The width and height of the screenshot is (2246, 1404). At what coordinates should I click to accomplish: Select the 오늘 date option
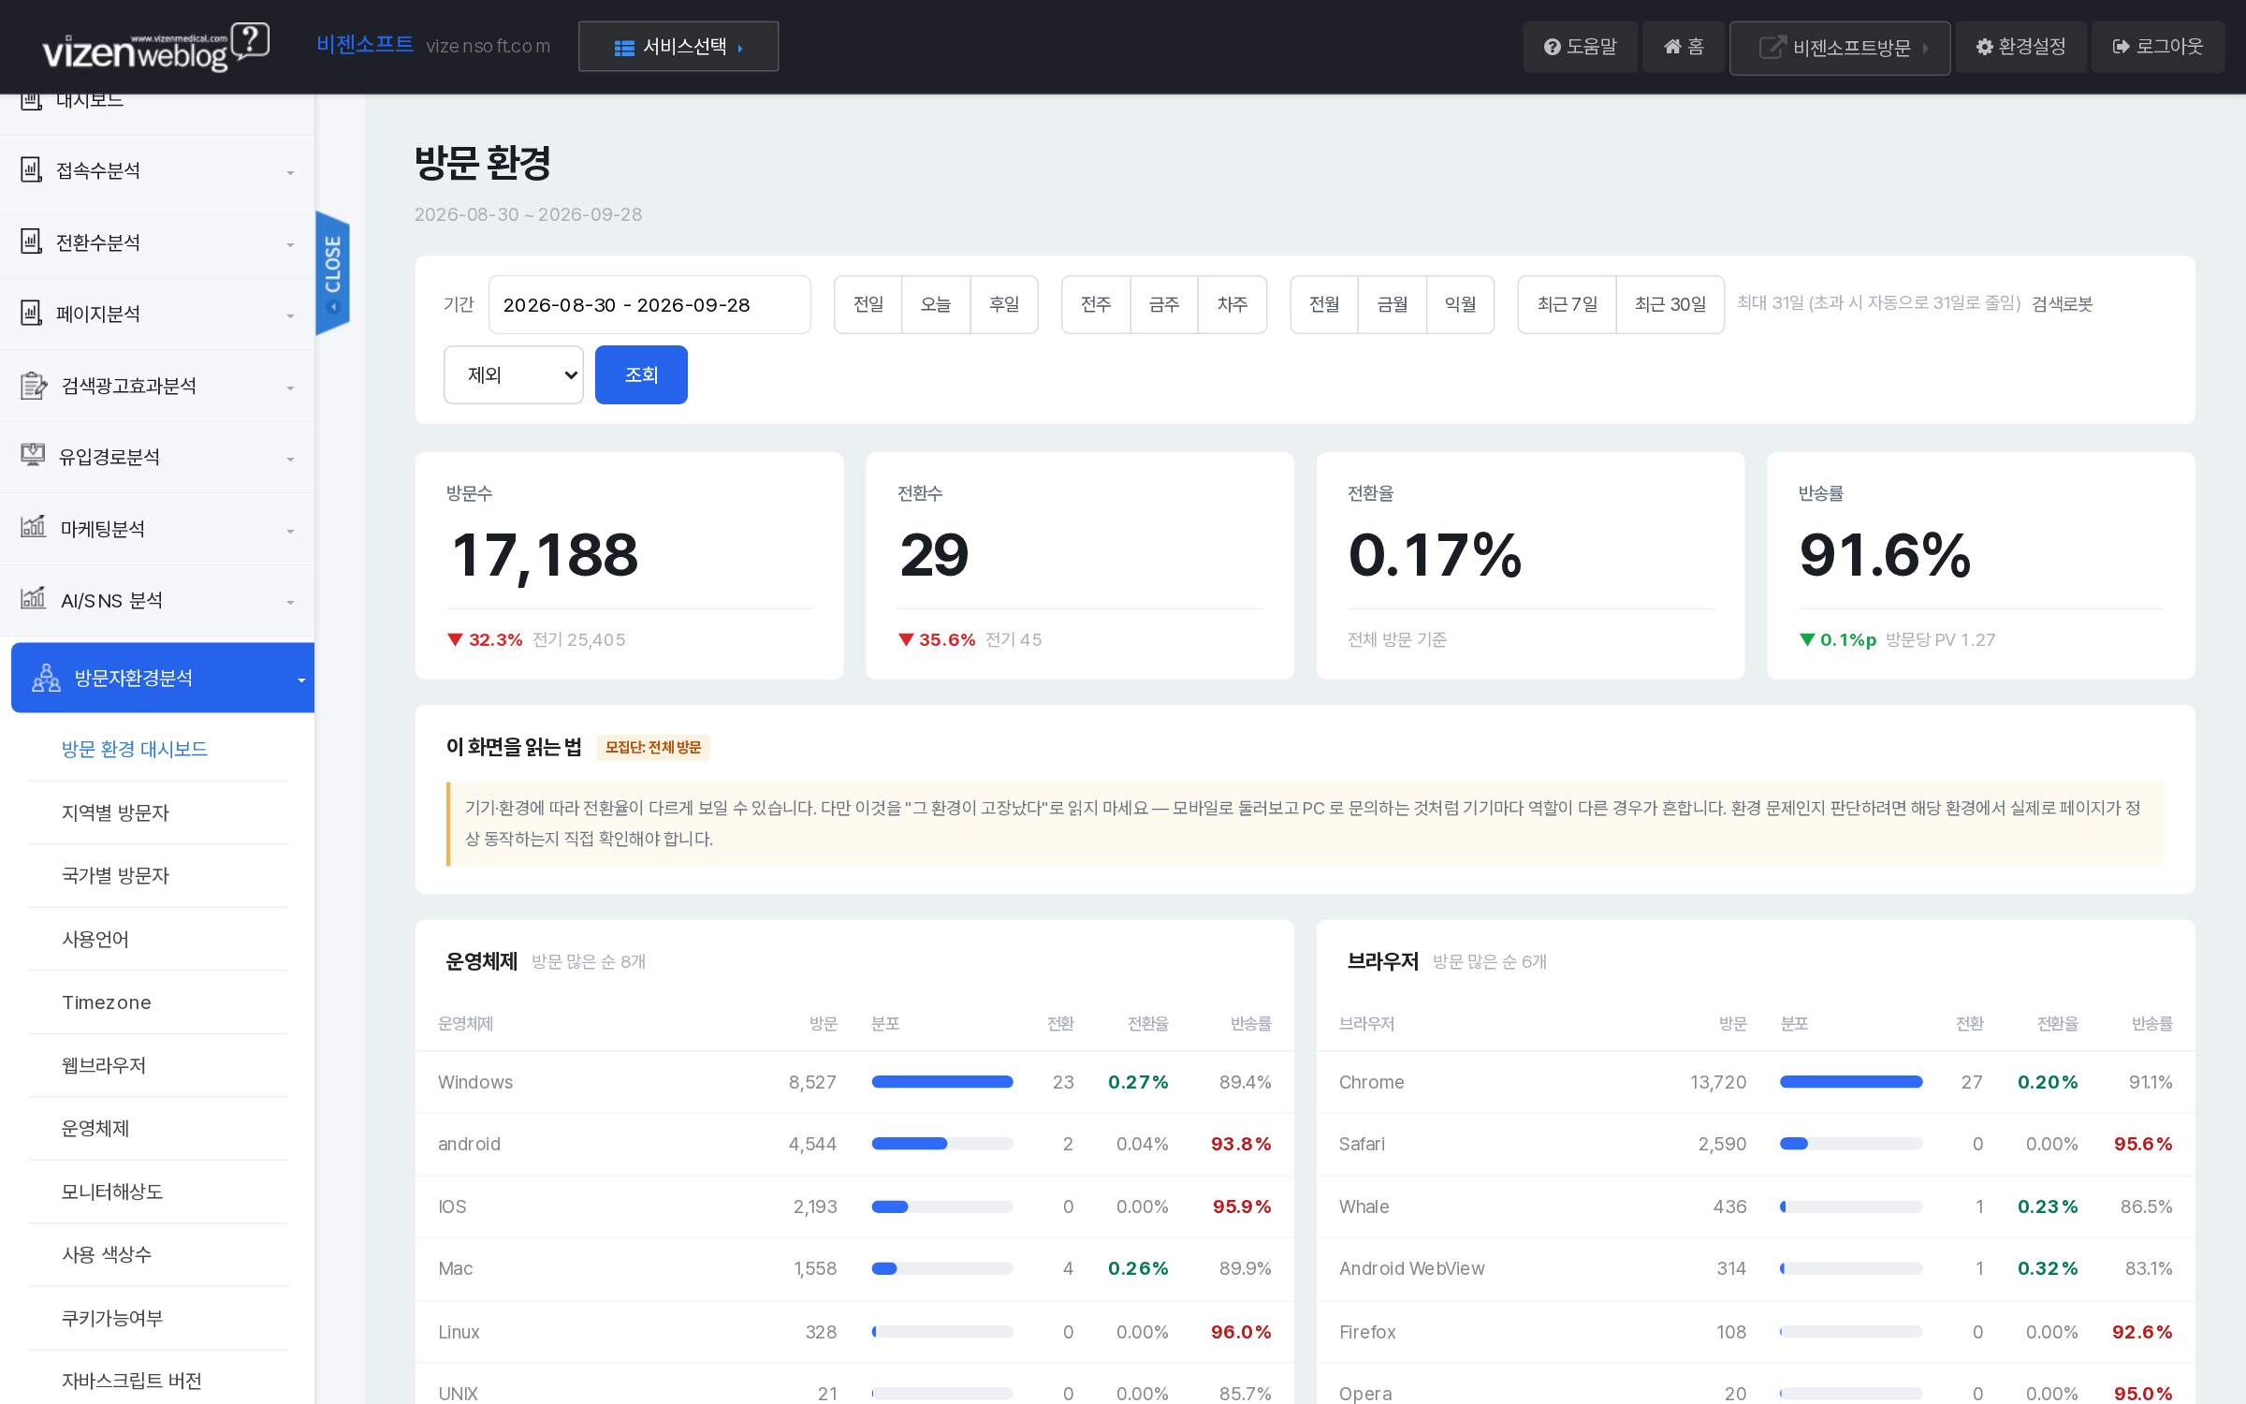point(936,304)
